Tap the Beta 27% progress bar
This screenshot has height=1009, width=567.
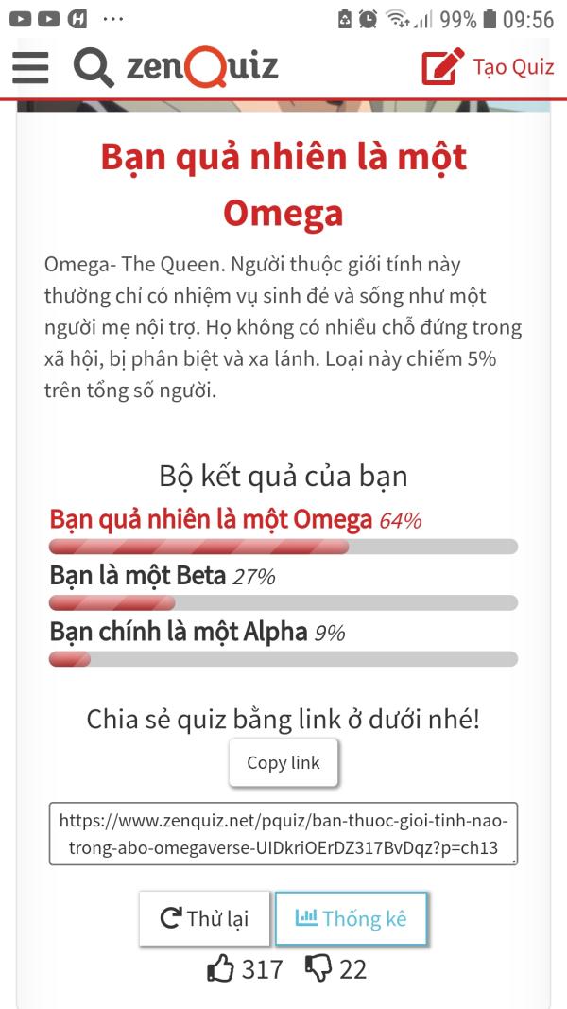click(283, 602)
